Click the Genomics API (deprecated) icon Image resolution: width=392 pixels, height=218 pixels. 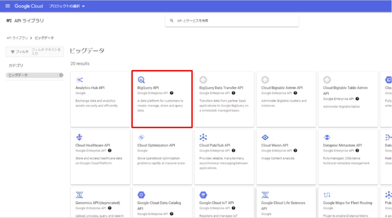click(79, 195)
